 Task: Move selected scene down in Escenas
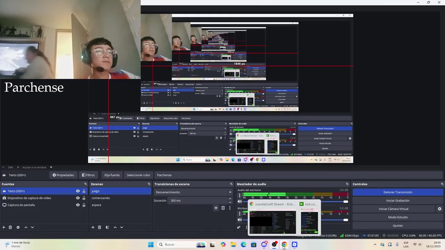122,227
